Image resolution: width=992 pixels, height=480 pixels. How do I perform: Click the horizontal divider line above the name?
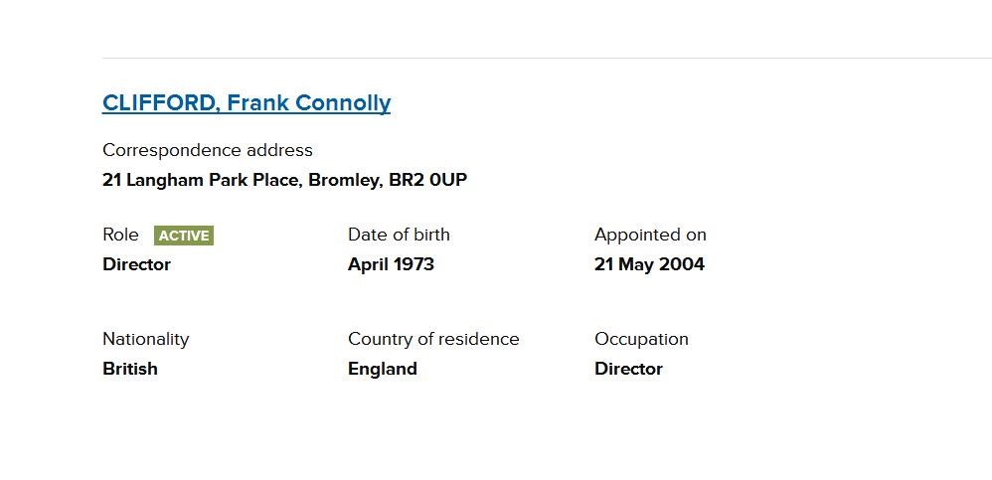(x=547, y=58)
